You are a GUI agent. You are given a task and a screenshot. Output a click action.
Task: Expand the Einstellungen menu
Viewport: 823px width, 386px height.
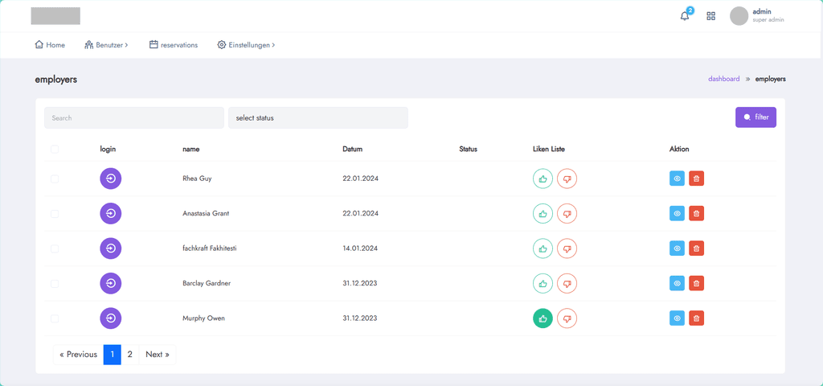246,45
